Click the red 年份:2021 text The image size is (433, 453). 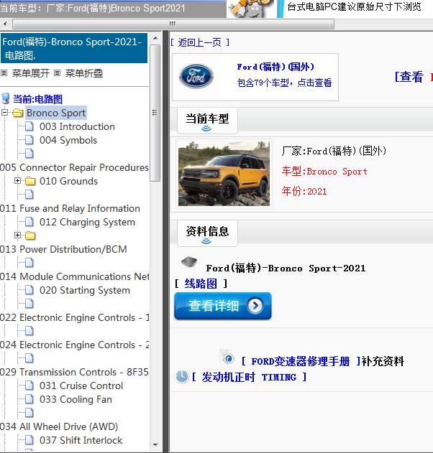[304, 191]
